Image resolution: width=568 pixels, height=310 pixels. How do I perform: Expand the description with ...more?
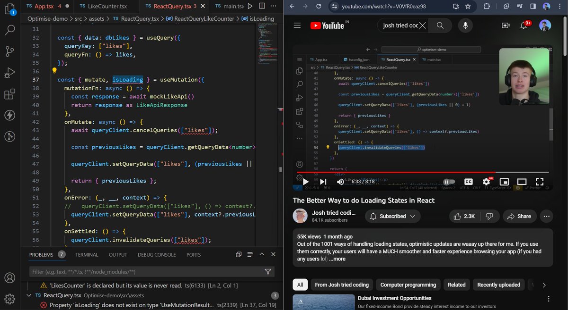click(x=337, y=259)
